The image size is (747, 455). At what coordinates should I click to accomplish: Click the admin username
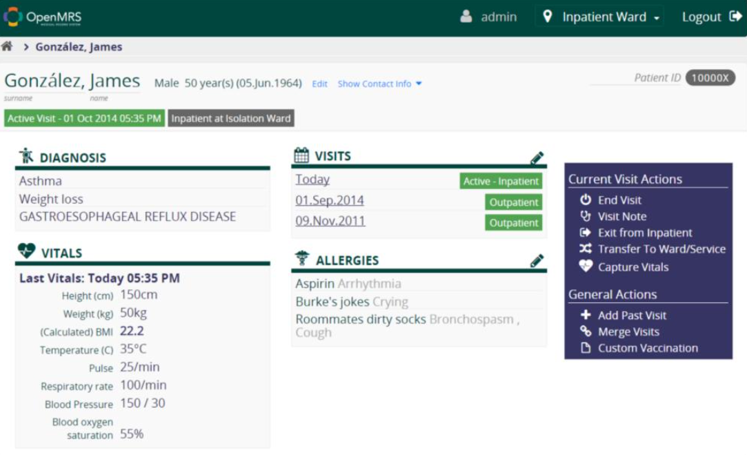pyautogui.click(x=498, y=17)
